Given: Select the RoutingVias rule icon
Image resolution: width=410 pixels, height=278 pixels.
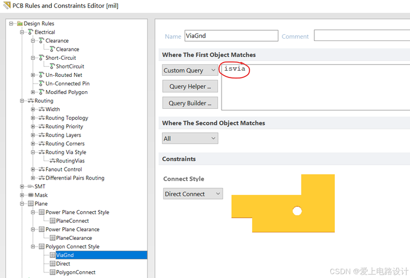Looking at the screenshot, I should pyautogui.click(x=52, y=161).
